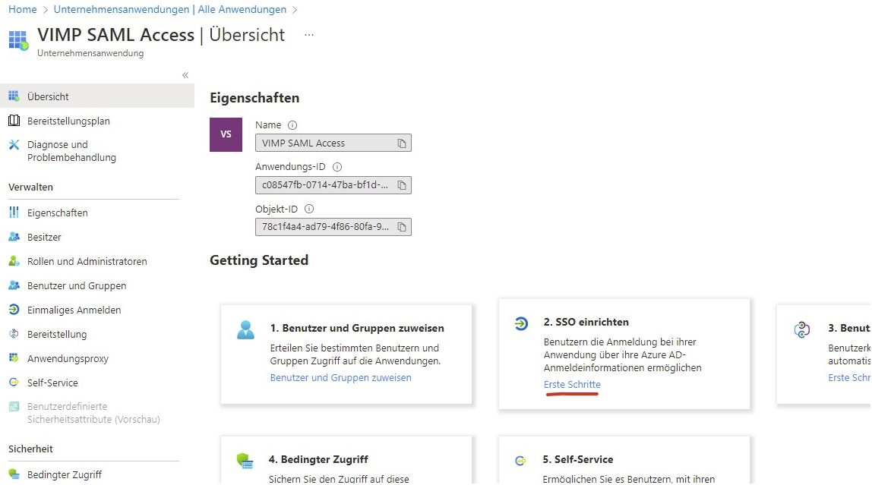Copy the Anwendungs-ID to clipboard
Screen dimensions: 872x485
(x=402, y=185)
